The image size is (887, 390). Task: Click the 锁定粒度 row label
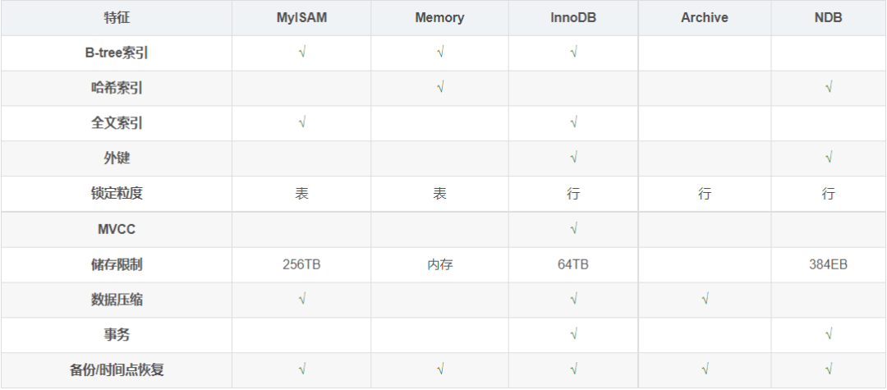pyautogui.click(x=117, y=194)
